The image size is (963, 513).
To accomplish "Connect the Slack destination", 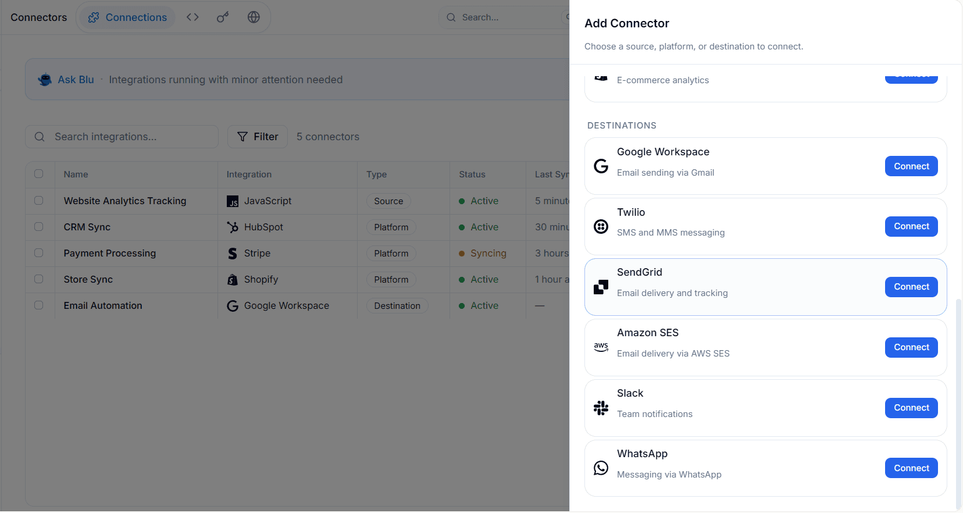I will click(911, 408).
